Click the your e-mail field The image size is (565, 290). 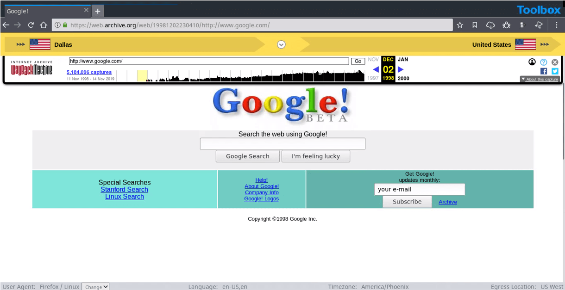pos(420,189)
